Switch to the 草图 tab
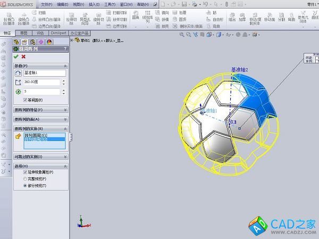Image resolution: width=319 pixels, height=239 pixels. (23, 32)
